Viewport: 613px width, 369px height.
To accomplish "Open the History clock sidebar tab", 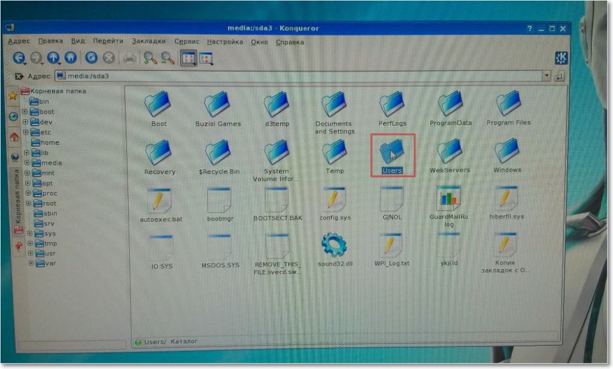I will pyautogui.click(x=13, y=117).
